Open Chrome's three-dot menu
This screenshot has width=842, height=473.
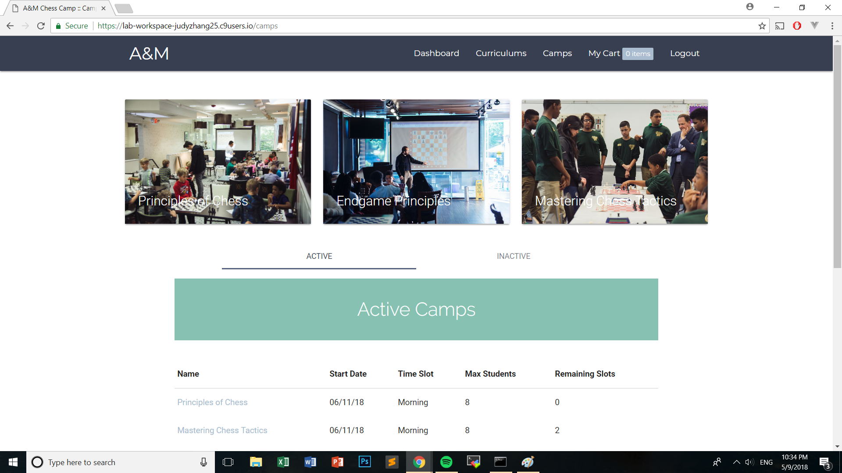[x=832, y=26]
